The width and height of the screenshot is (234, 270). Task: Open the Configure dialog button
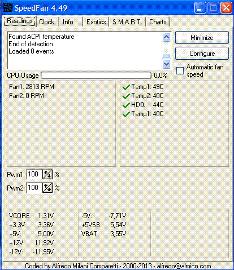202,54
